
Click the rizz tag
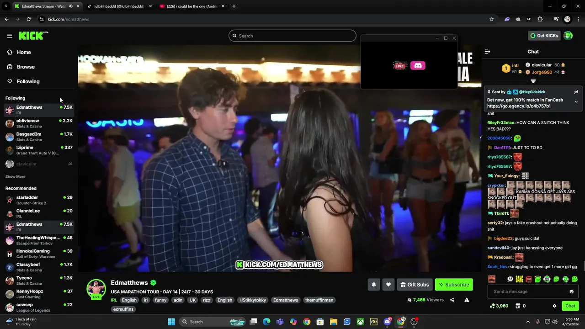[x=207, y=300]
